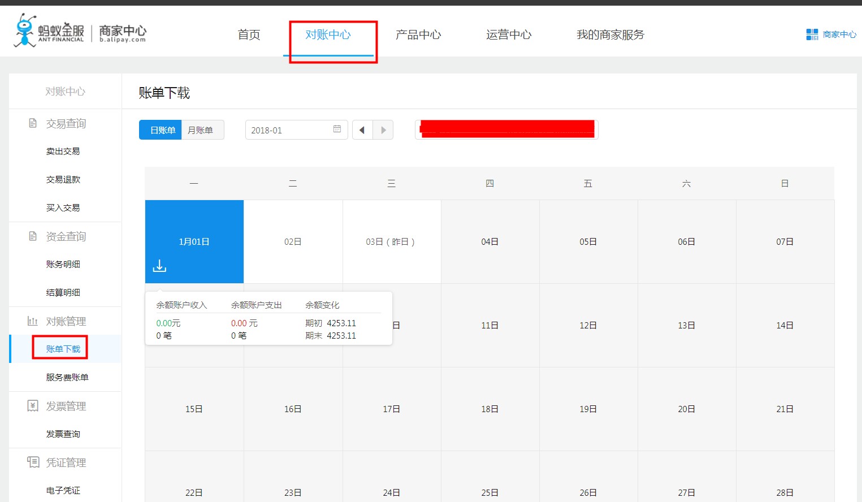Open 买入交易 in the sidebar
This screenshot has height=502, width=862.
pyautogui.click(x=63, y=208)
